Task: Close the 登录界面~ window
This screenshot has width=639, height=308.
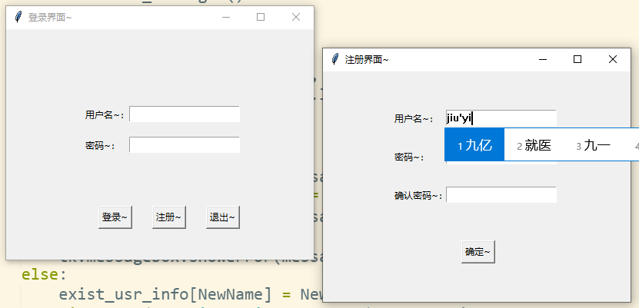Action: coord(296,17)
